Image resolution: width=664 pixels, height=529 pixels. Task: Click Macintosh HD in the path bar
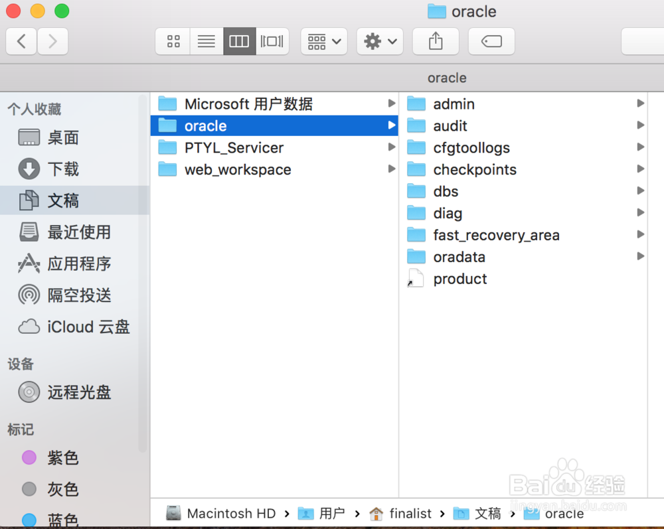pyautogui.click(x=220, y=513)
